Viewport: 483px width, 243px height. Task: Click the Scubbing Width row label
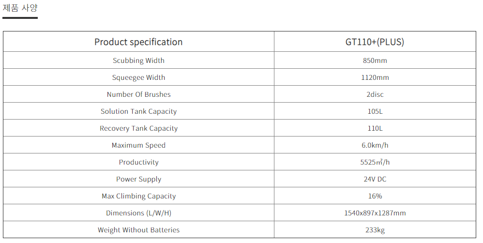pos(138,61)
